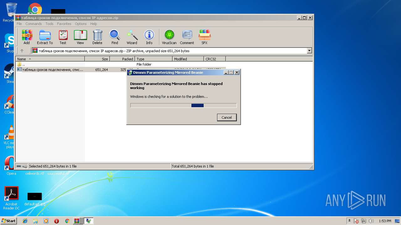Open the Commands menu

point(34,24)
